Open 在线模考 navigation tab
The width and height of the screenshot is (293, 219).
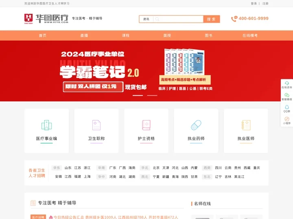coord(250,35)
